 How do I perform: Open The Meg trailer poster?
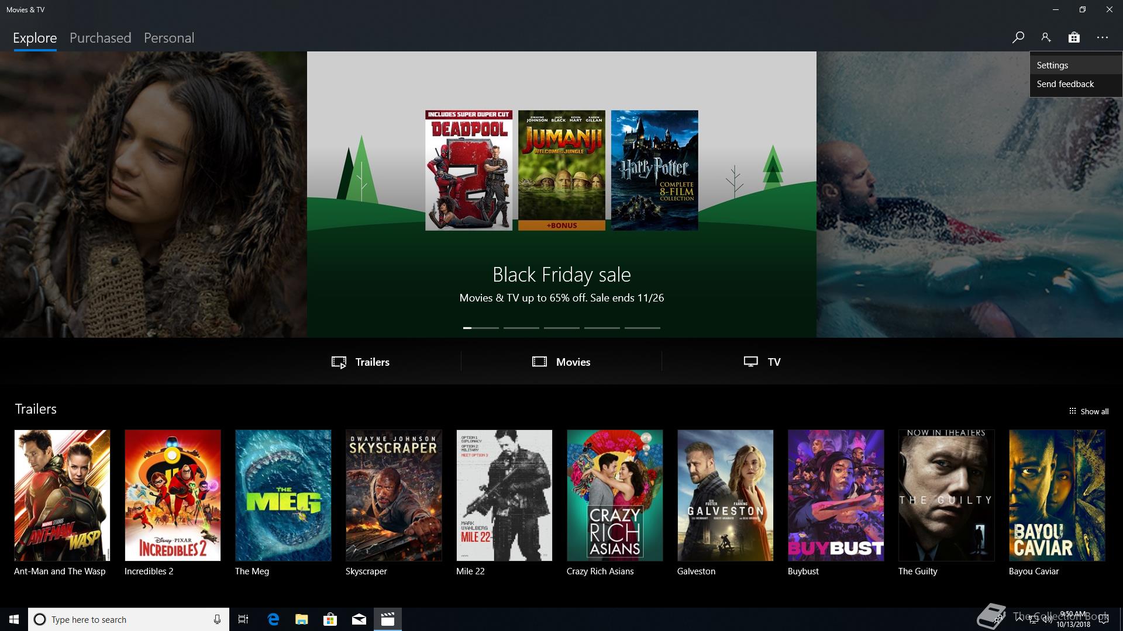[283, 495]
